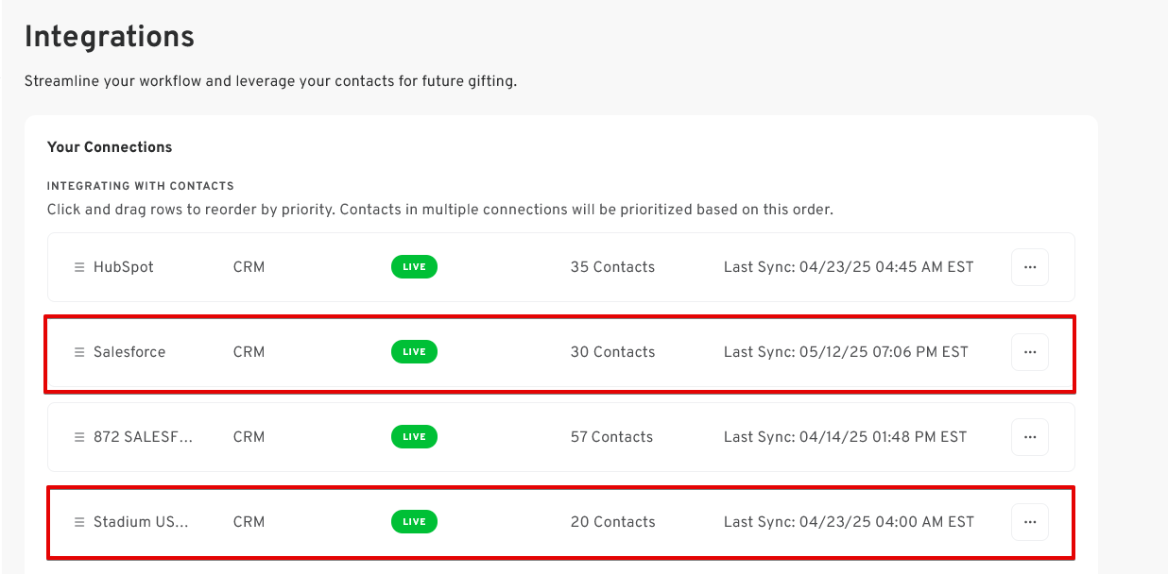
Task: Open the 872 SALESF... row three-dot menu
Action: point(1030,437)
